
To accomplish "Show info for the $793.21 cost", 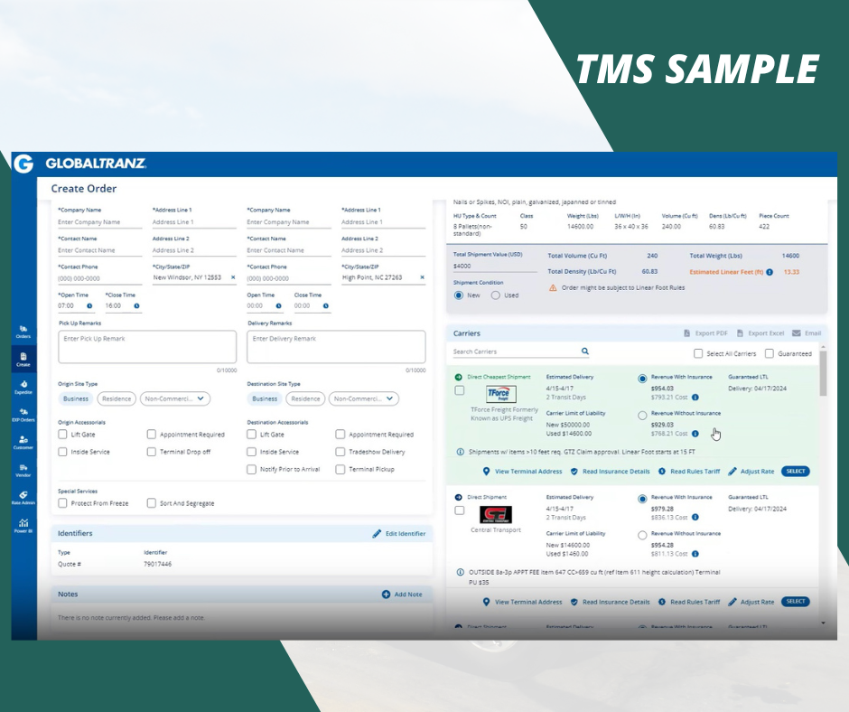I will pyautogui.click(x=695, y=398).
